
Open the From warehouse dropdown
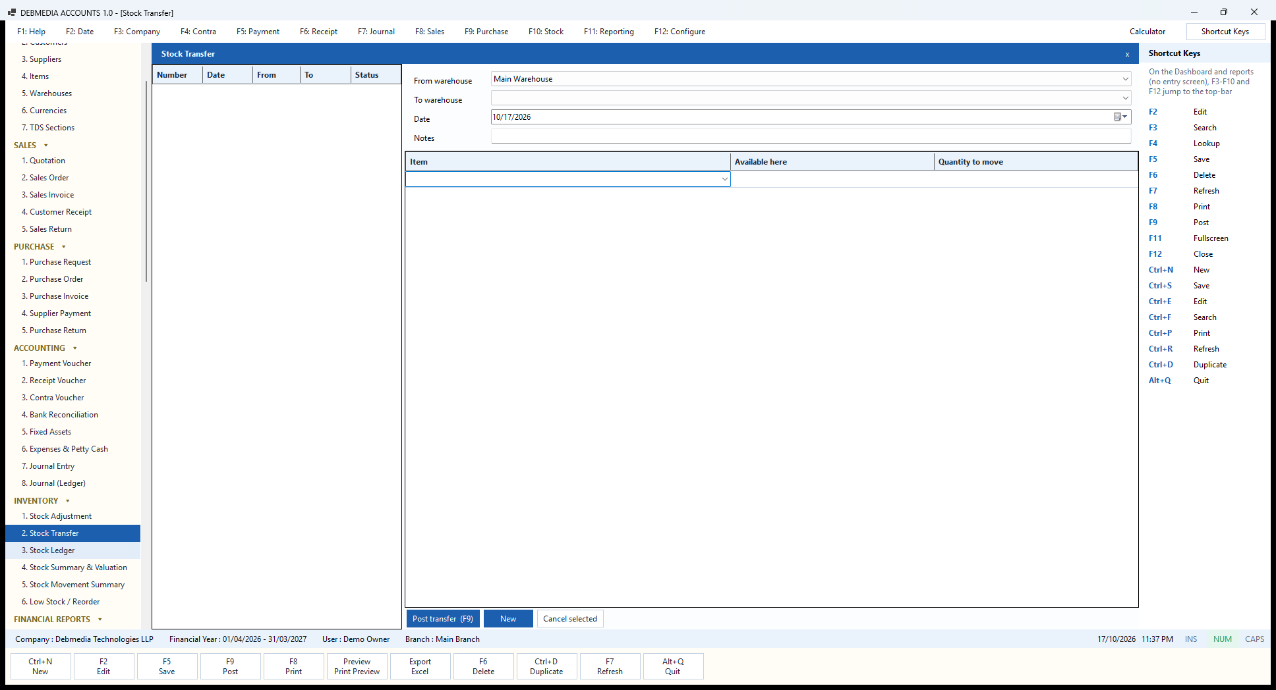(x=1125, y=79)
